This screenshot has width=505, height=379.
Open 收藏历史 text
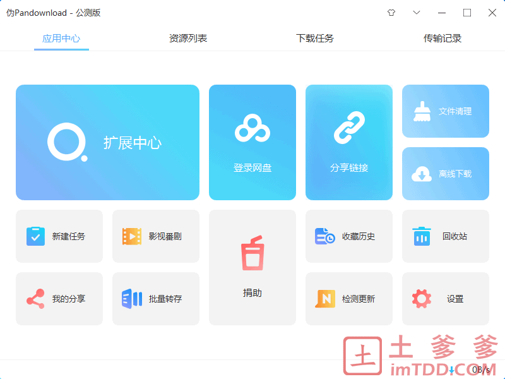359,236
